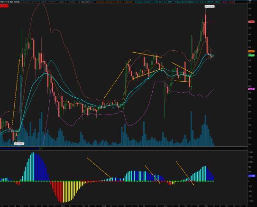
Task: Select the orange moving average study label
Action: [112, 2]
